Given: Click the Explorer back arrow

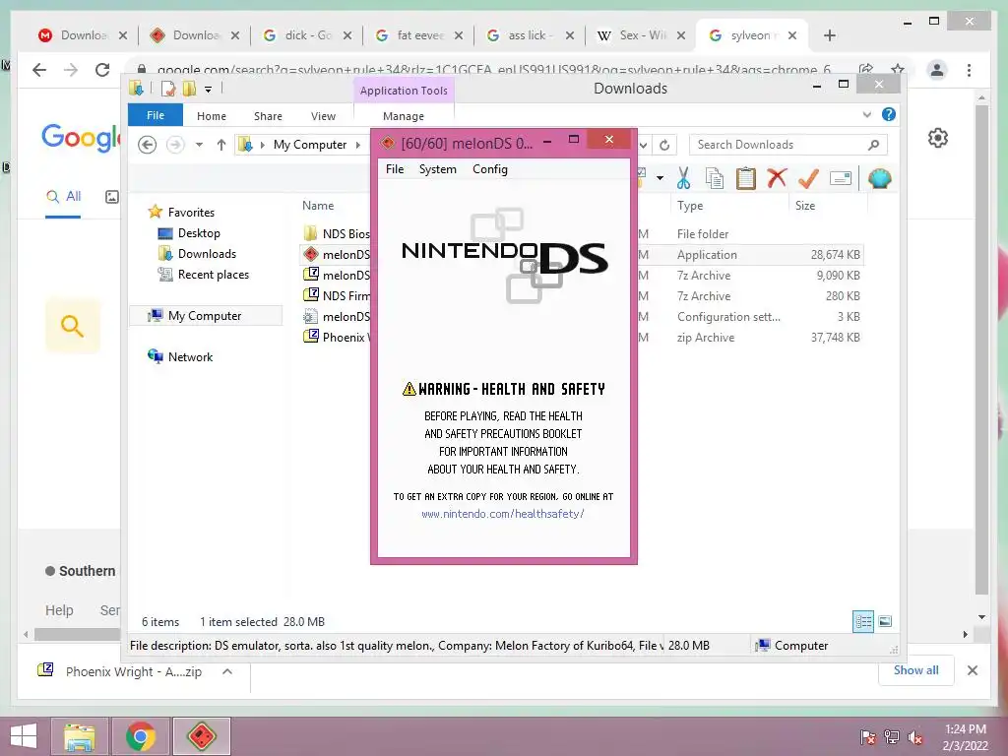Looking at the screenshot, I should tap(148, 145).
